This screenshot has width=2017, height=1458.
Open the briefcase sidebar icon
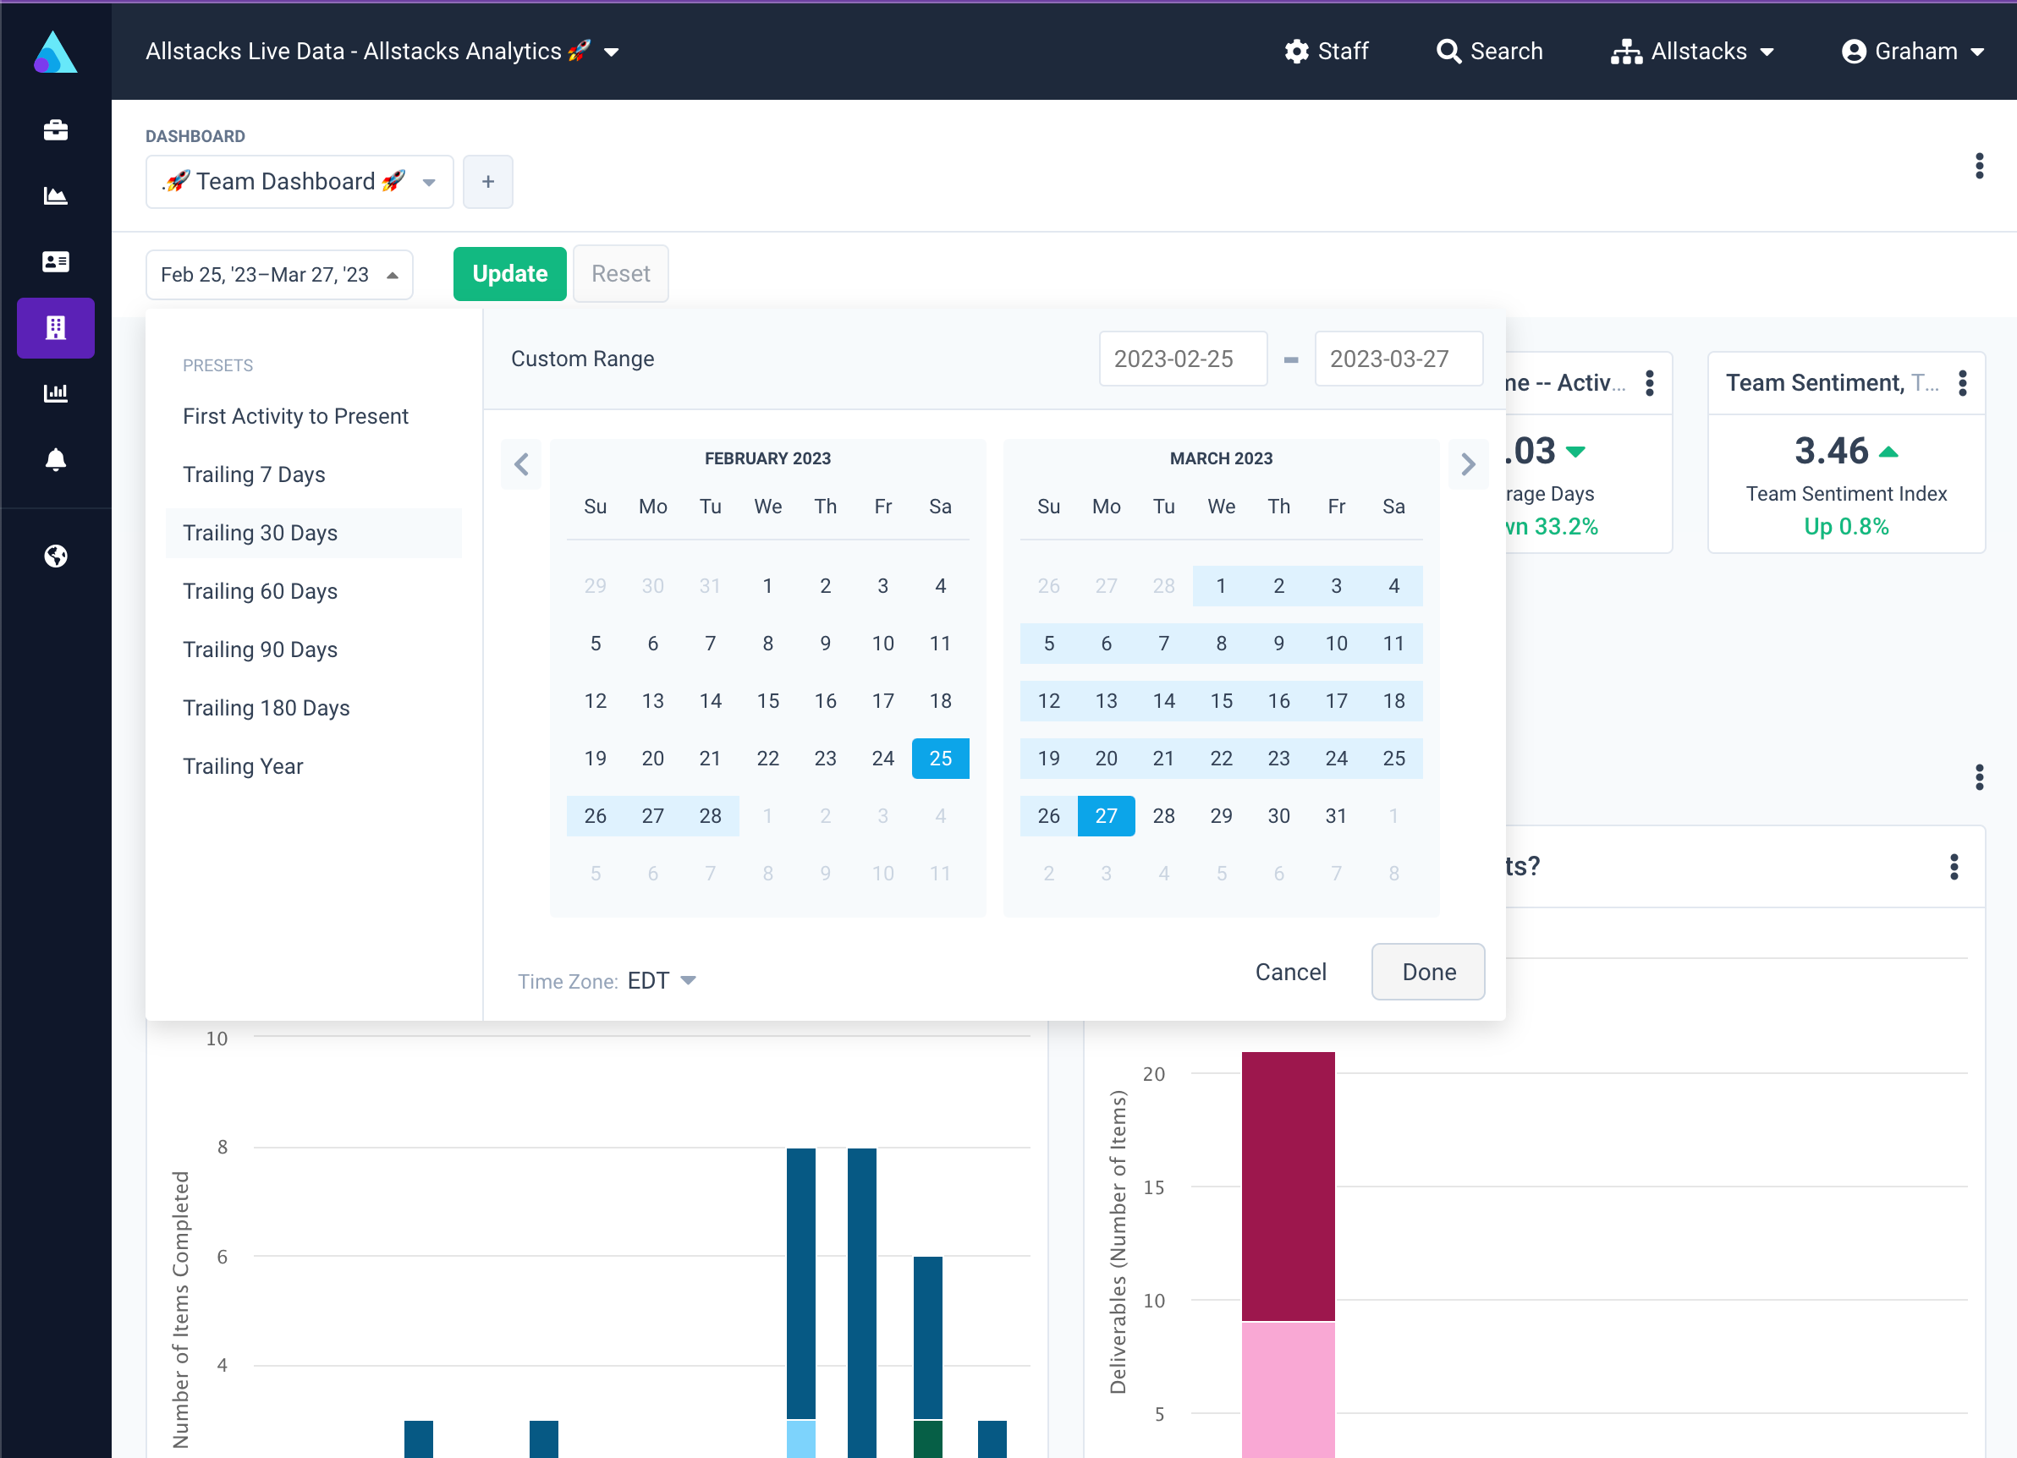55,129
